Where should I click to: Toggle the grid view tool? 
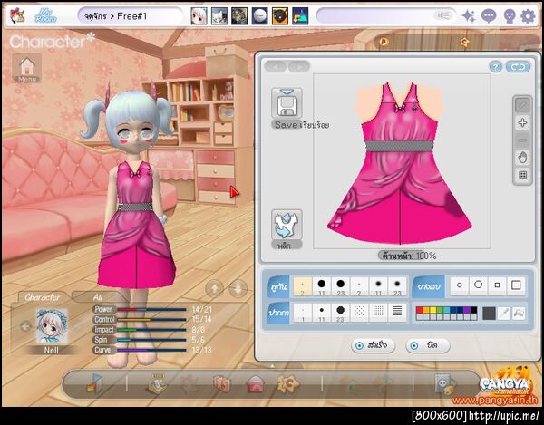(522, 175)
